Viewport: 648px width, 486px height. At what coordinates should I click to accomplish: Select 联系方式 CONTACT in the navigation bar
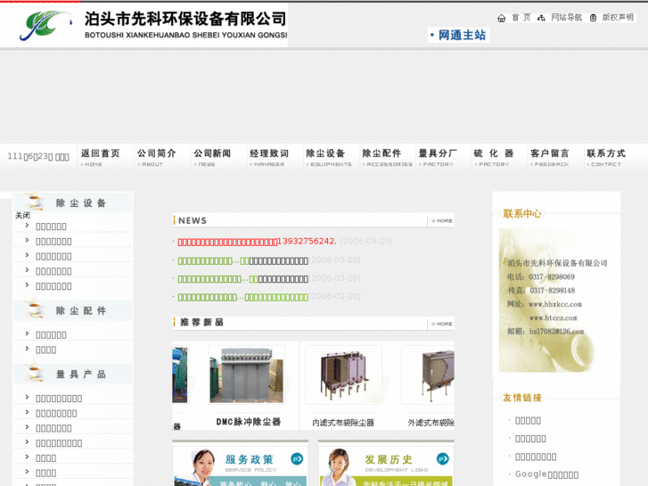pos(611,157)
